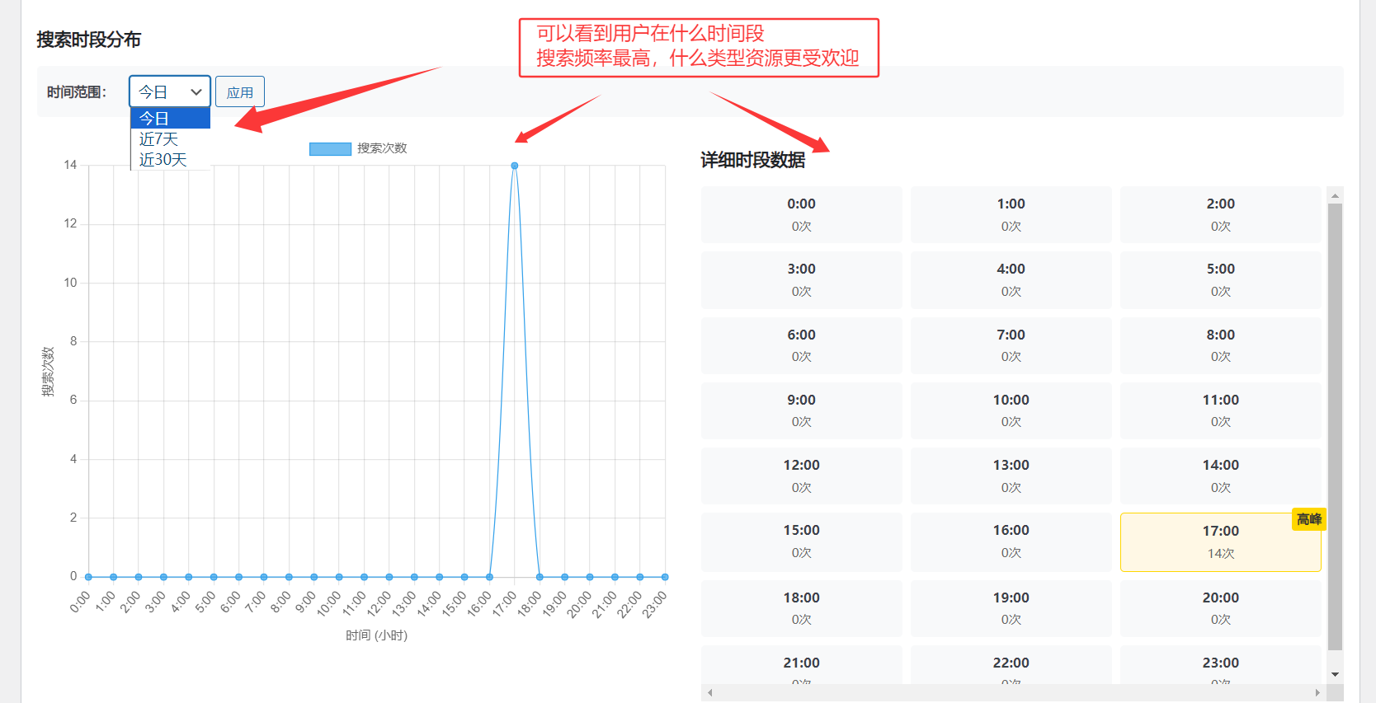This screenshot has width=1376, height=703.
Task: Click the 16:00 time slot card
Action: tap(1011, 541)
